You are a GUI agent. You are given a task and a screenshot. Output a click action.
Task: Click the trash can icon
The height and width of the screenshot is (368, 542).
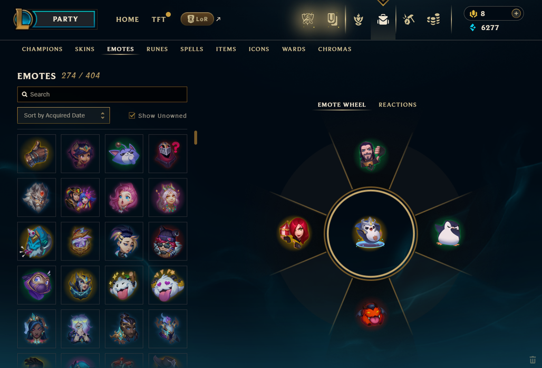(533, 360)
